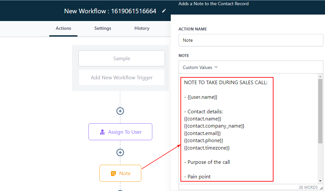Click the plus icon above Assign To User
The image size is (325, 191).
[x=120, y=111]
